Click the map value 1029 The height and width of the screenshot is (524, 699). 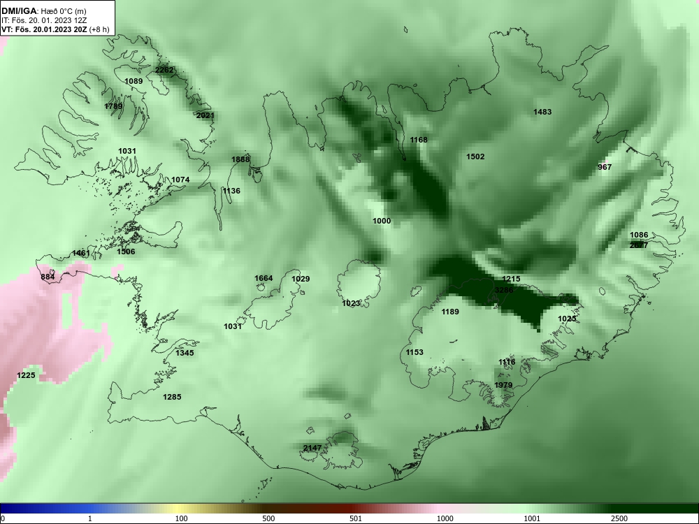click(301, 279)
